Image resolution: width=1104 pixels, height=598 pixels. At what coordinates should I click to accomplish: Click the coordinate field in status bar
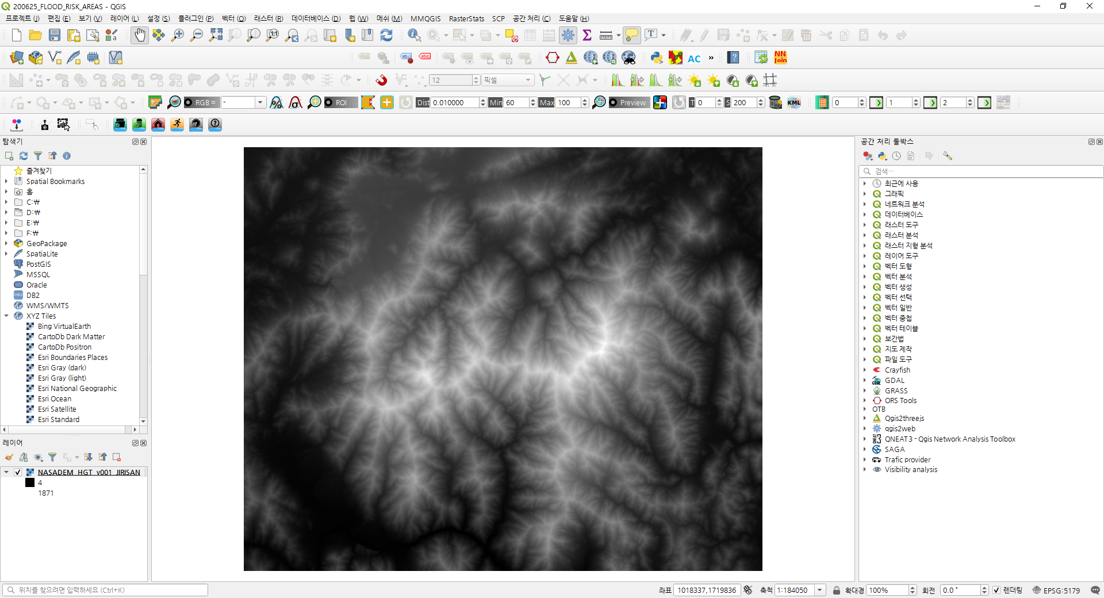click(707, 590)
